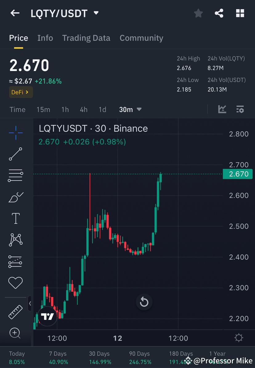Tap the share icon
The height and width of the screenshot is (368, 255).
(219, 13)
